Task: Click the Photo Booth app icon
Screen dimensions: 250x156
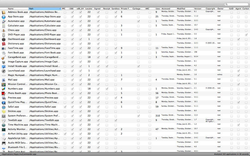Action: [3, 93]
